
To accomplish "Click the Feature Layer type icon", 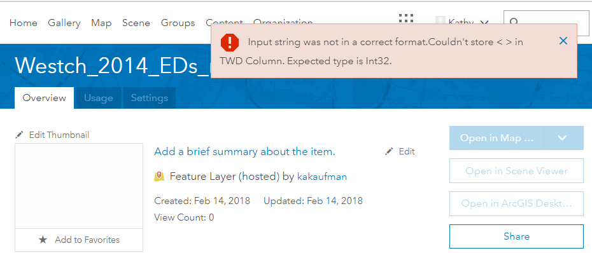I will point(159,176).
